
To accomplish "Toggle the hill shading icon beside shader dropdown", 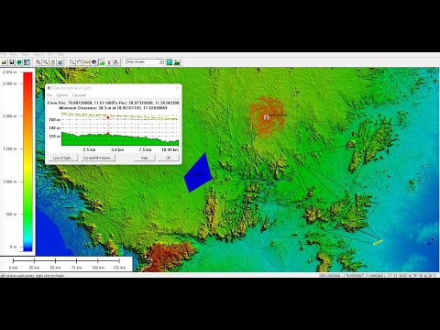I will [x=170, y=62].
